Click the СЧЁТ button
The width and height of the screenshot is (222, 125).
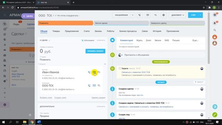coord(193,15)
